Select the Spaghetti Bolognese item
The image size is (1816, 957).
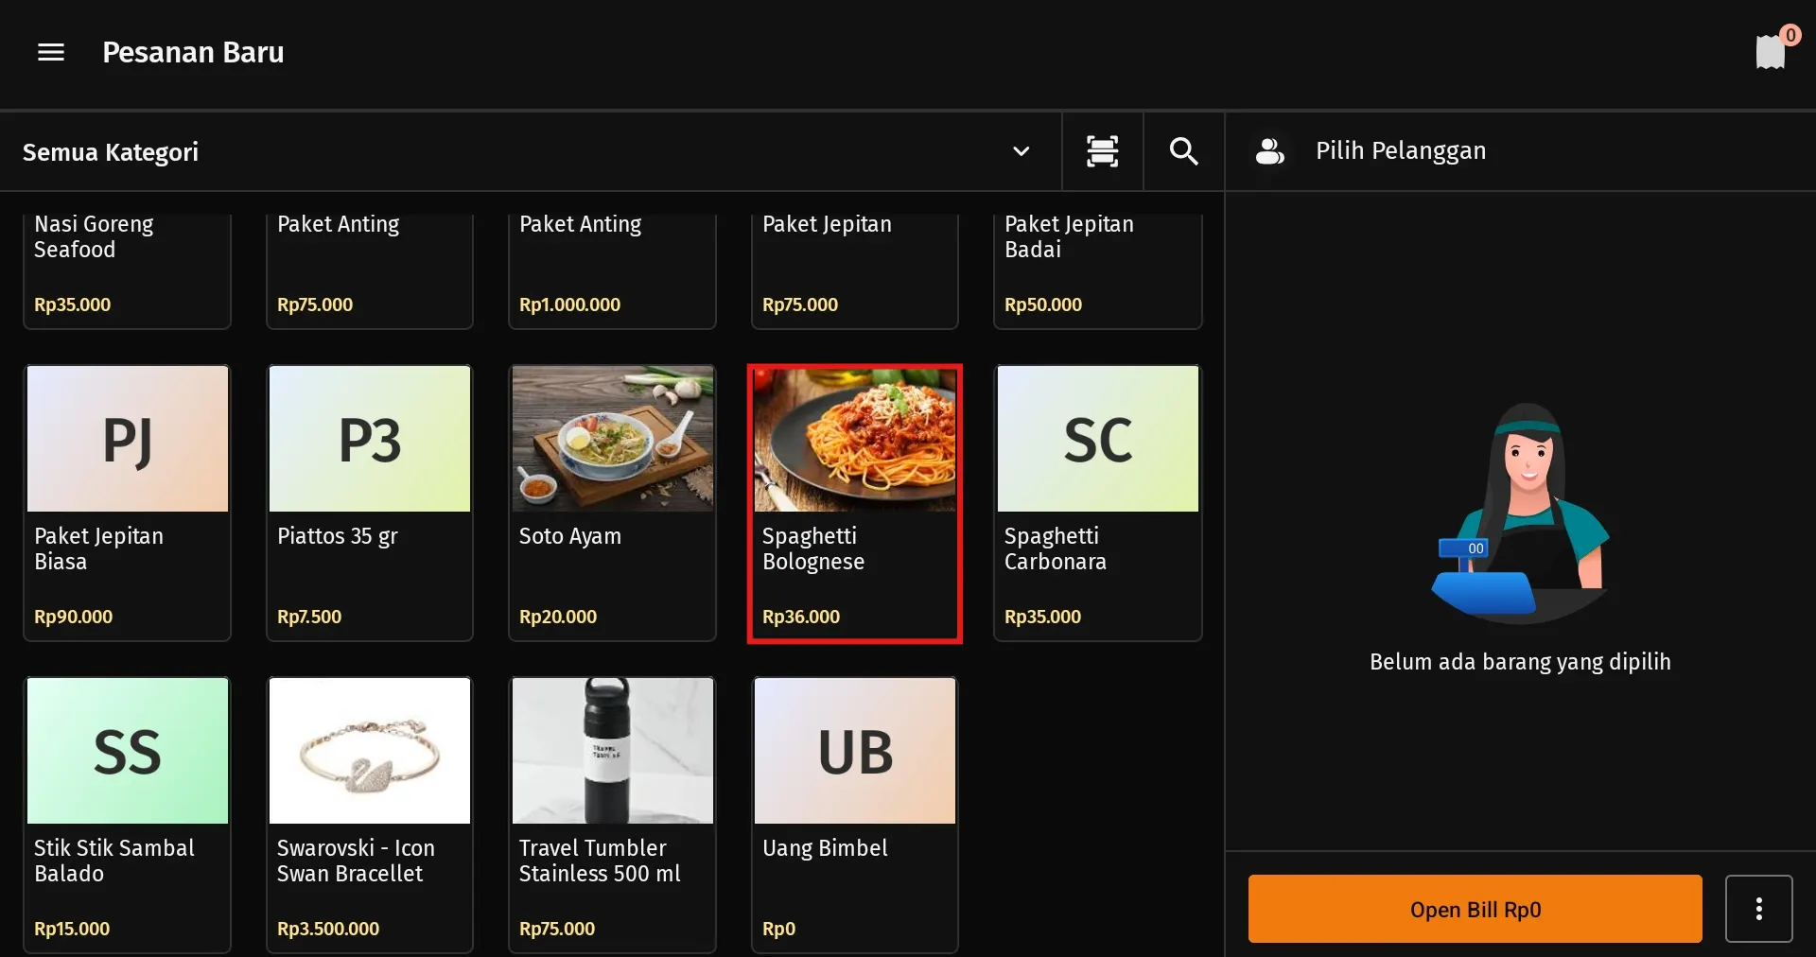point(854,502)
